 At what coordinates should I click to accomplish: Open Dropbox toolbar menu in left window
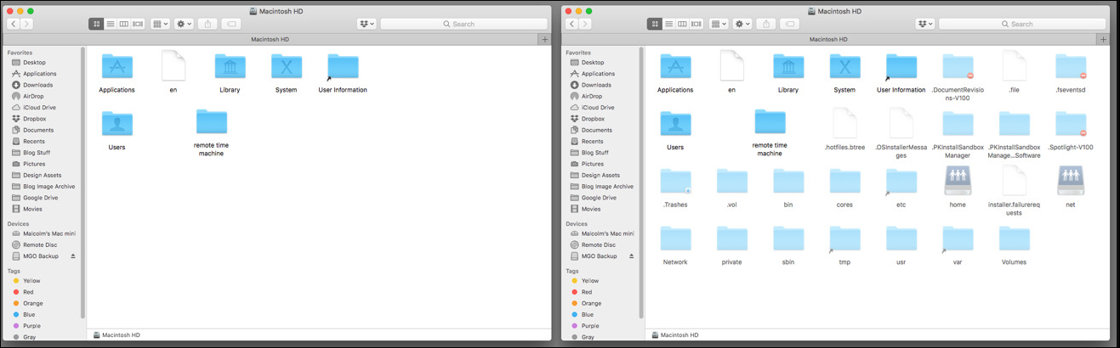coord(367,24)
